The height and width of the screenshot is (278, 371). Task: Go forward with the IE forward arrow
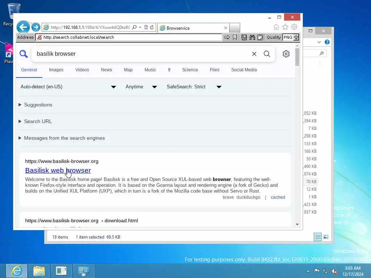[x=36, y=27]
